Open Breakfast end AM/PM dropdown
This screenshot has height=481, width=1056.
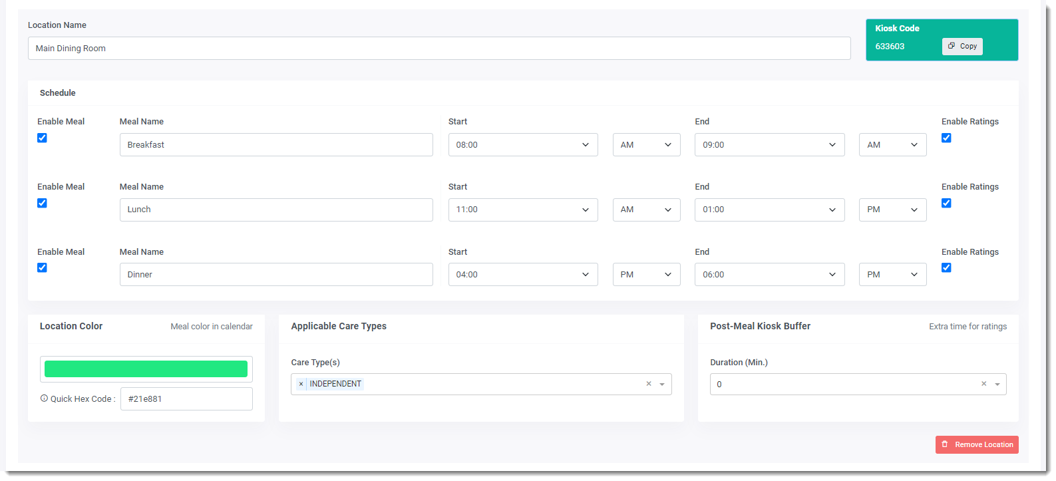coord(892,144)
